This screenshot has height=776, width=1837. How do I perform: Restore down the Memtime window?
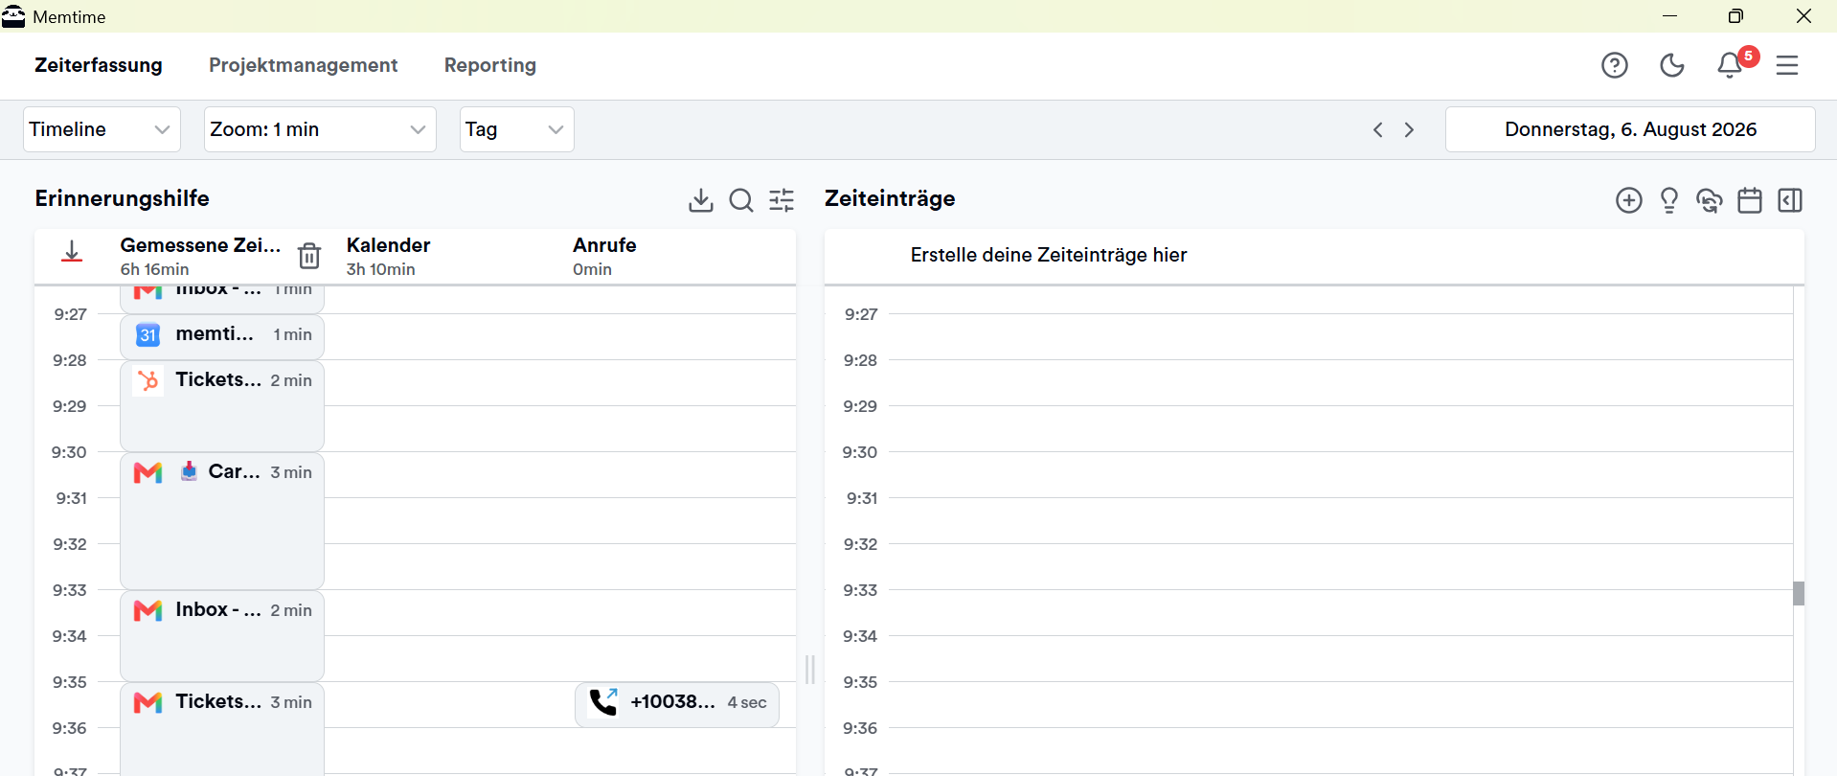tap(1735, 16)
